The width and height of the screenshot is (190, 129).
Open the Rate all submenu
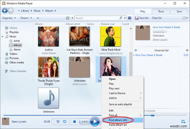(122, 115)
